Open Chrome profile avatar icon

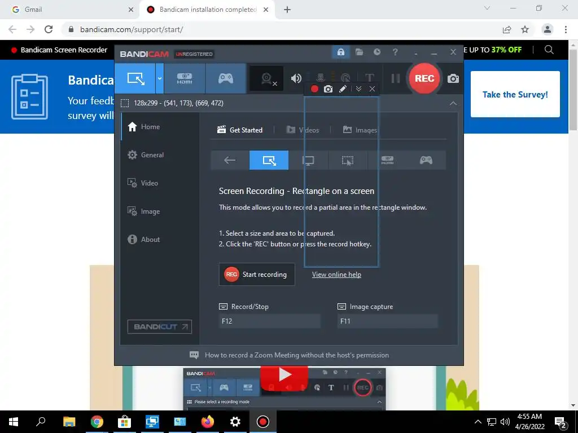coord(548,29)
